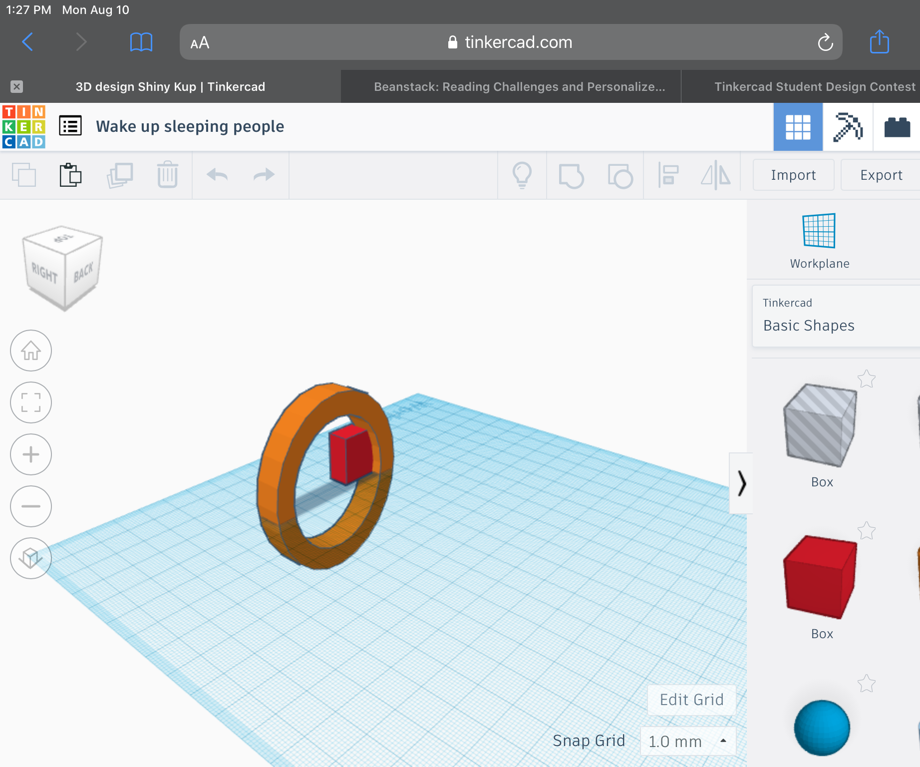This screenshot has height=767, width=920.
Task: Click the Paste clipboard icon
Action: point(70,175)
